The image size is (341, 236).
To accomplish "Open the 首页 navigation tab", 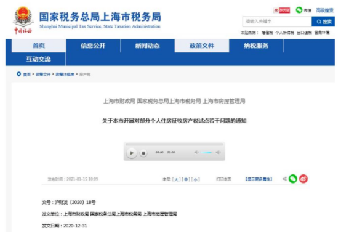I will (x=39, y=46).
